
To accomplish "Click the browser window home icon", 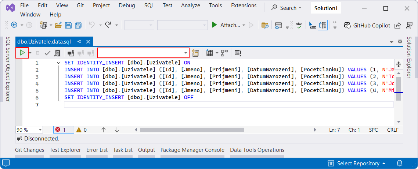I will [x=278, y=25].
